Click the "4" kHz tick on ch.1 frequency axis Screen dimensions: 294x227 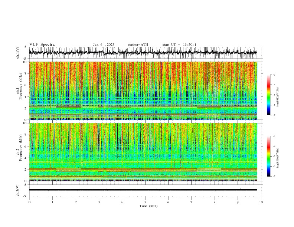point(26,97)
